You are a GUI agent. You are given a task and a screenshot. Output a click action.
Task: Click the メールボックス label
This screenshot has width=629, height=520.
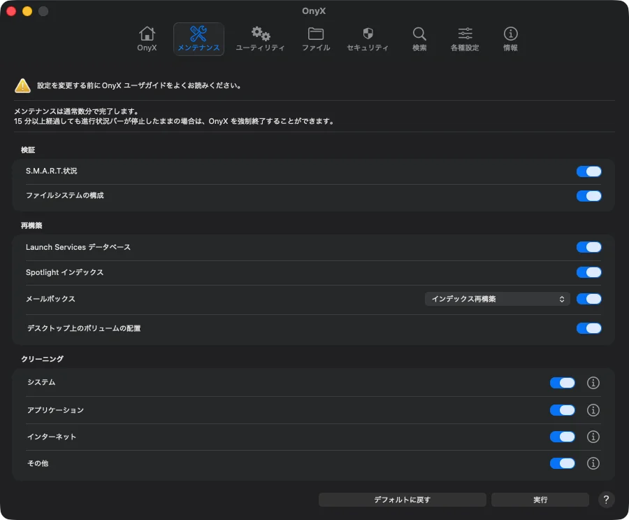(50, 299)
